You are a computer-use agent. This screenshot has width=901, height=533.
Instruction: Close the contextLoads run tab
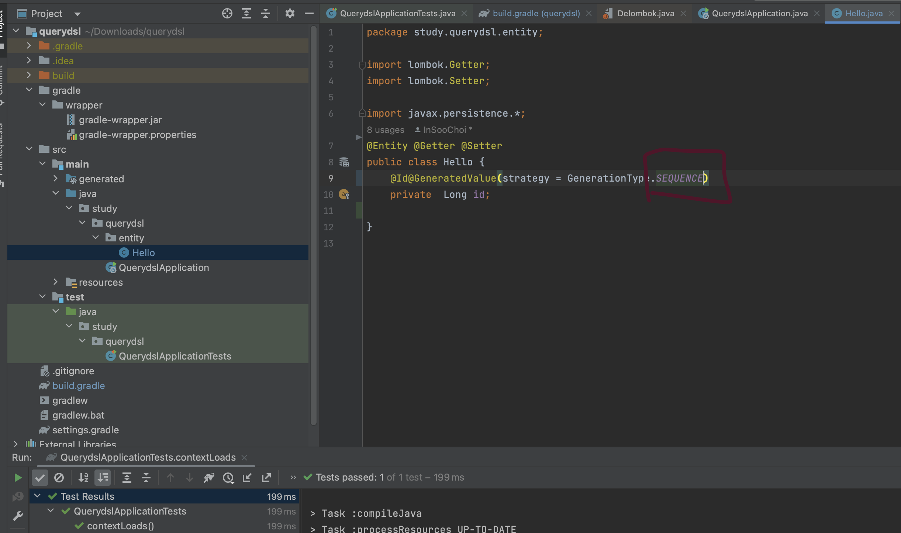point(244,458)
